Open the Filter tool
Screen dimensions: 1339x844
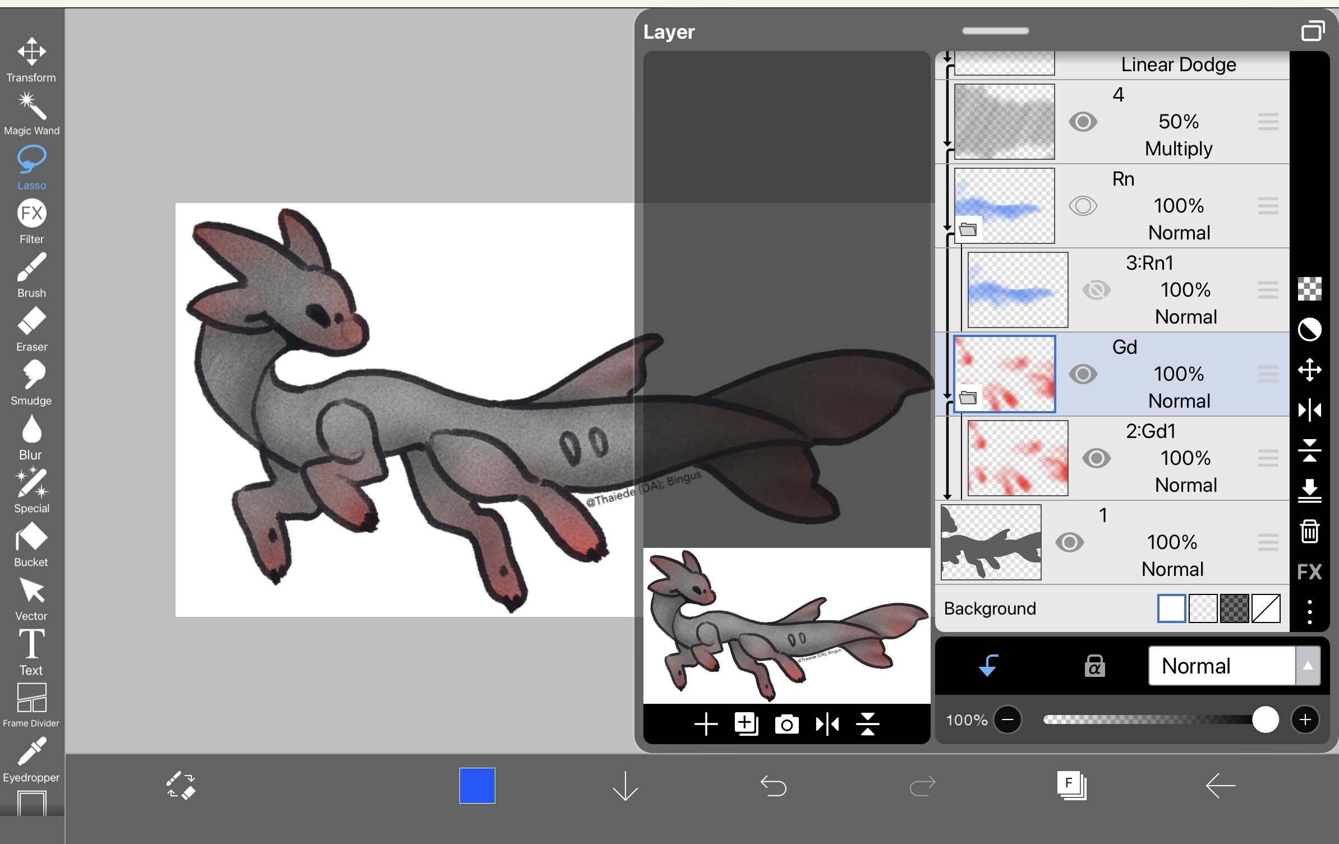[x=31, y=222]
